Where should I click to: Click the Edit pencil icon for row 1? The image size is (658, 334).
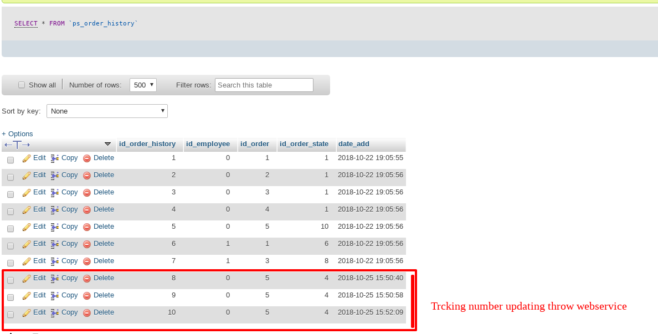pyautogui.click(x=27, y=158)
